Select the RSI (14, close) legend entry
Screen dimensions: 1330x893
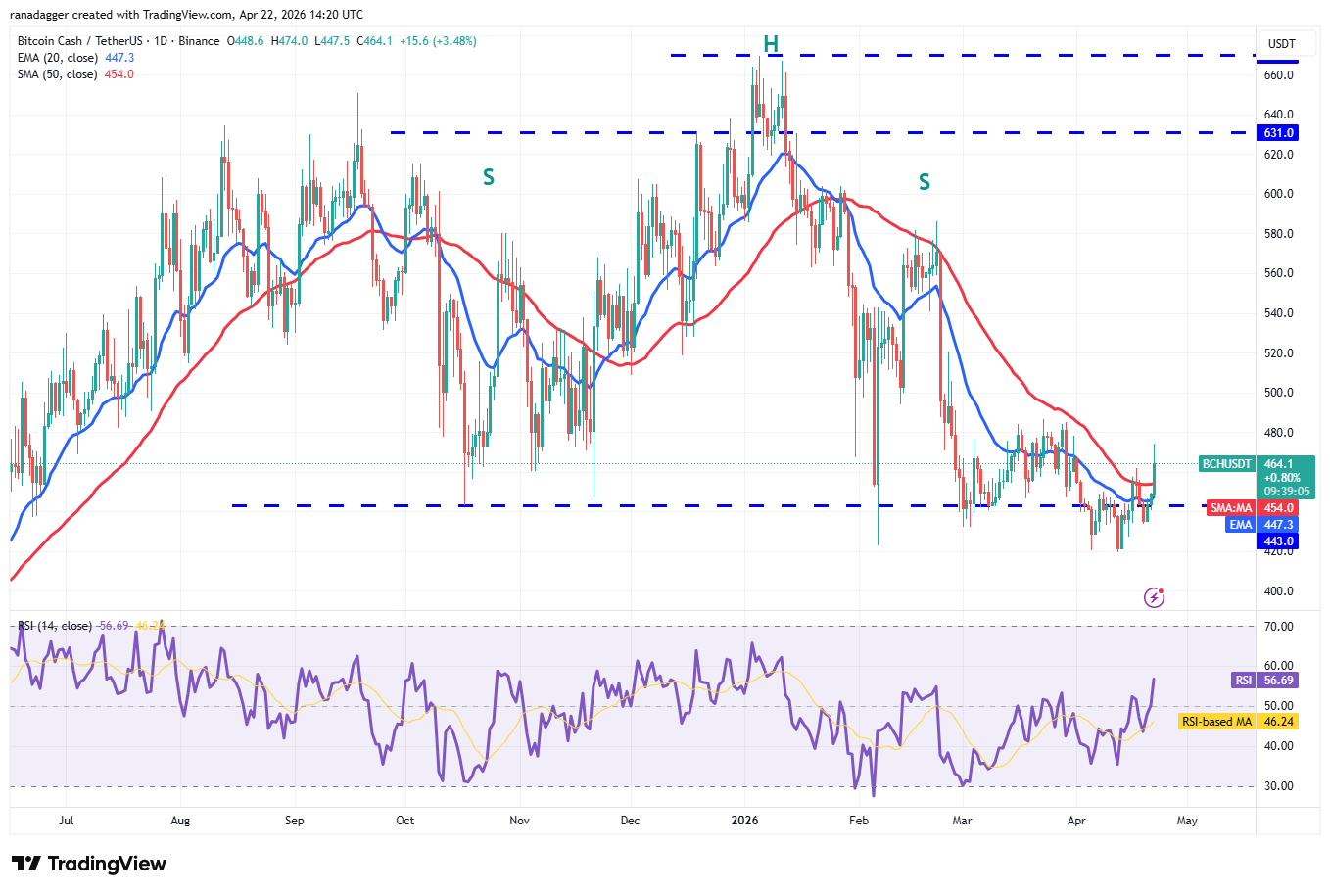coord(55,626)
